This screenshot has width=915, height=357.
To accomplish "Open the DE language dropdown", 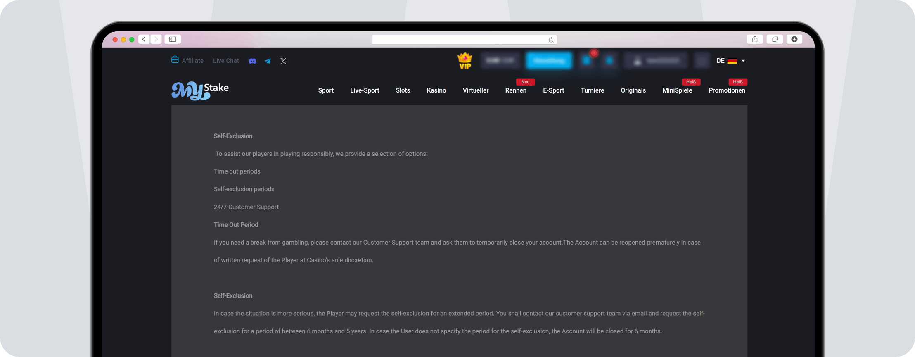I will [x=730, y=61].
